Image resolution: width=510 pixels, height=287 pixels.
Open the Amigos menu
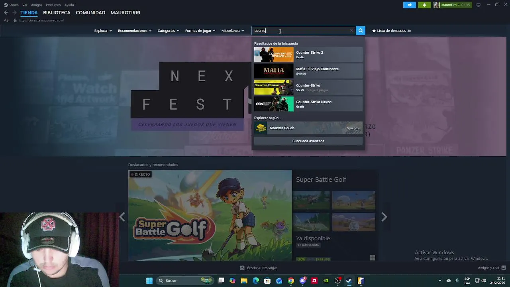tap(37, 5)
